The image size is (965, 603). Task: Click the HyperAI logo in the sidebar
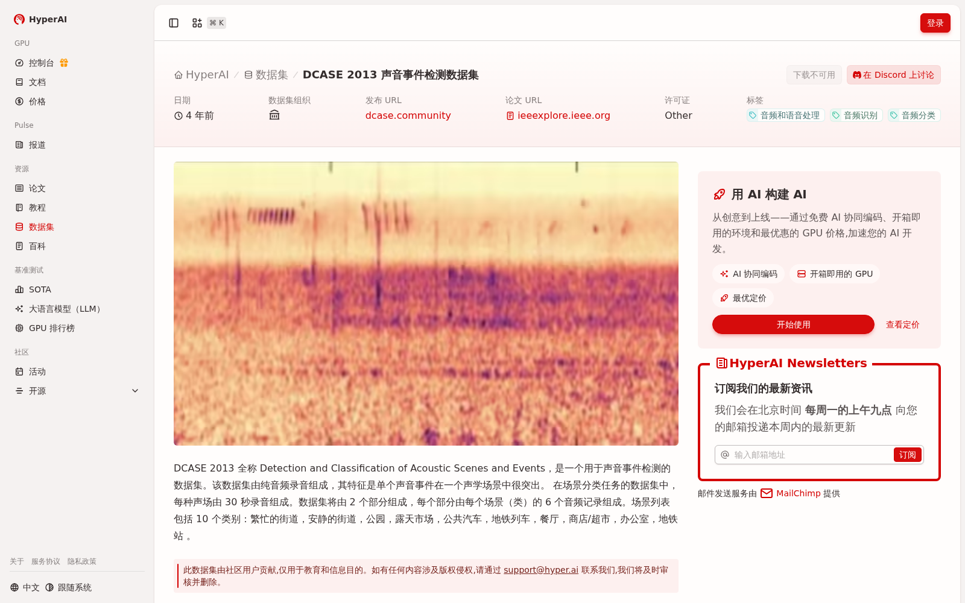pos(40,19)
